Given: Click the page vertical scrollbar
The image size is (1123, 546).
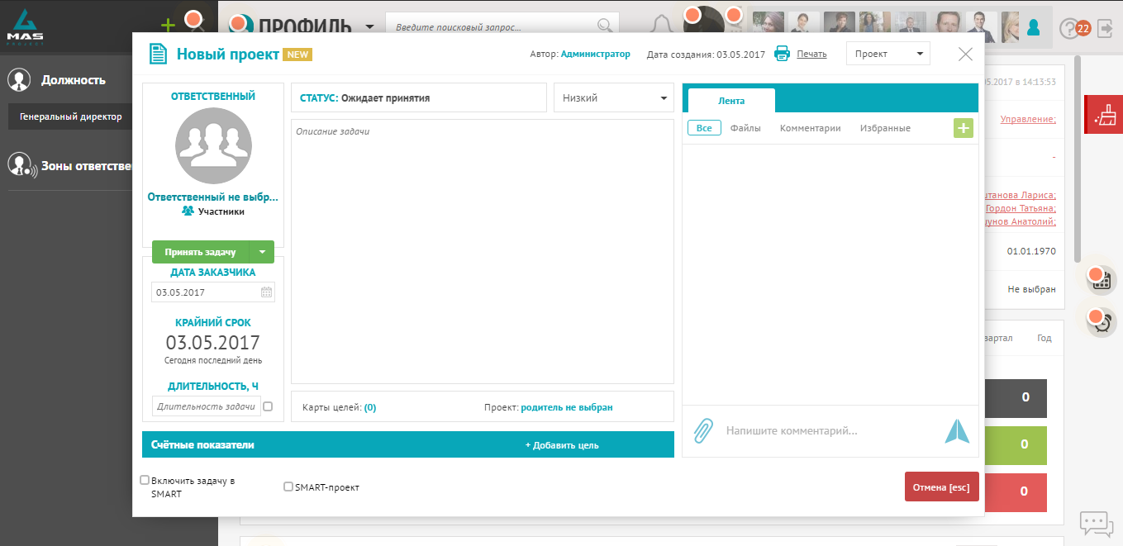Looking at the screenshot, I should tap(1078, 157).
